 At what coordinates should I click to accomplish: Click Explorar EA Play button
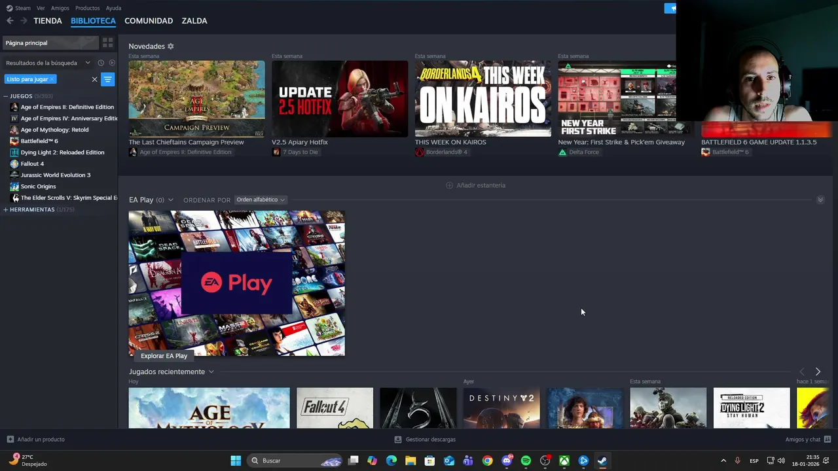[x=164, y=356]
